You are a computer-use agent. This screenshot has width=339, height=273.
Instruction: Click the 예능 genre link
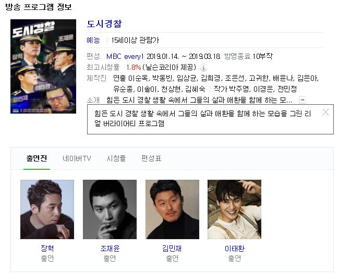click(93, 40)
